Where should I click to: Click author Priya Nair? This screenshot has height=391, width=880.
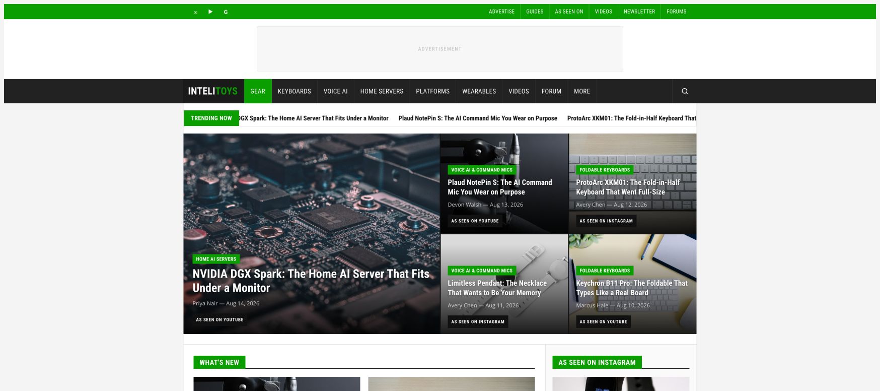[205, 303]
